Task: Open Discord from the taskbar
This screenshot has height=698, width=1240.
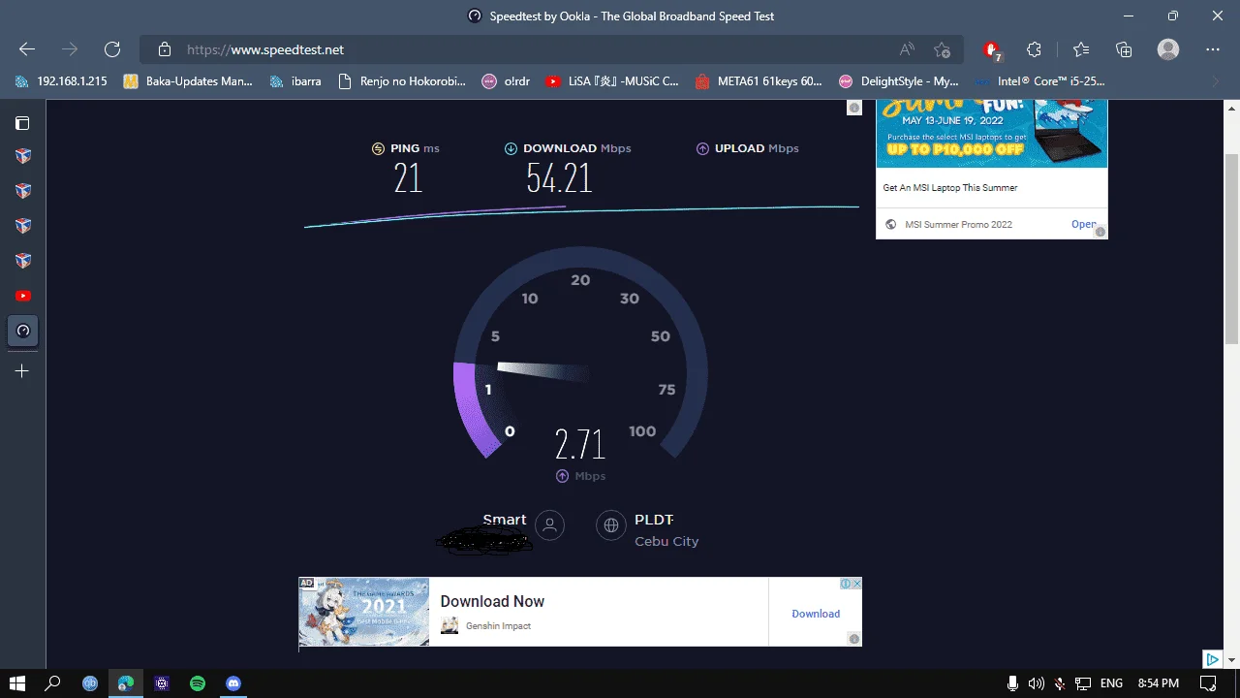Action: [x=233, y=683]
